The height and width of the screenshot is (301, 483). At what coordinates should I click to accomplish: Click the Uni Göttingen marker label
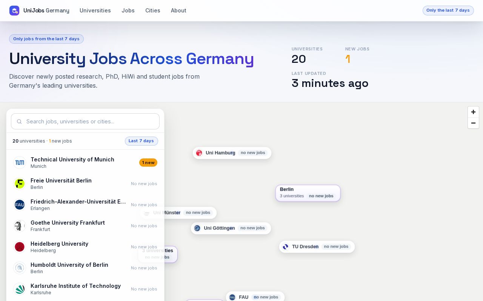point(219,228)
